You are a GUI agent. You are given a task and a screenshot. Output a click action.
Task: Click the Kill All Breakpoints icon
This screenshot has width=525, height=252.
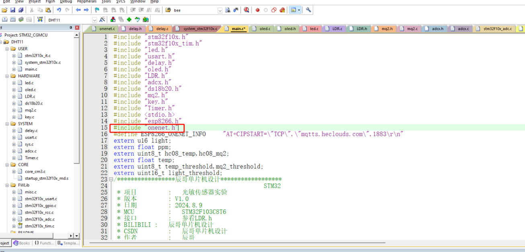click(x=283, y=10)
